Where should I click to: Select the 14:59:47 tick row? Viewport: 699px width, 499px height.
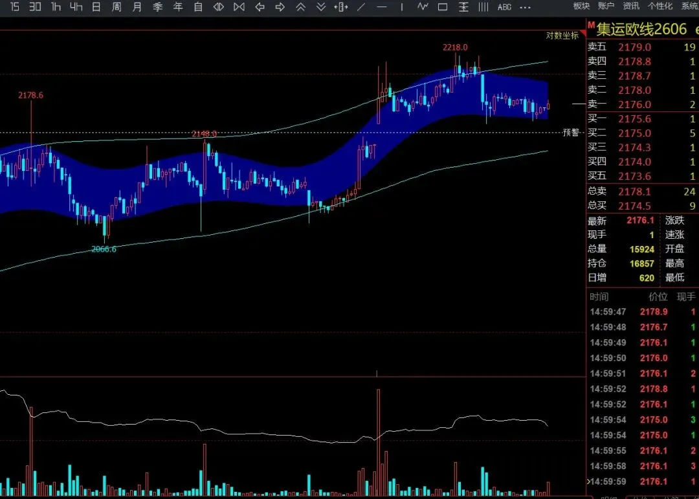[643, 312]
